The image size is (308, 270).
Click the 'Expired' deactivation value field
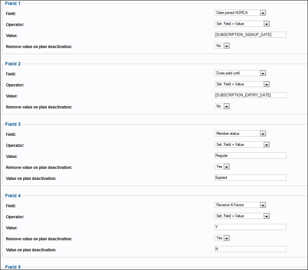coord(250,178)
